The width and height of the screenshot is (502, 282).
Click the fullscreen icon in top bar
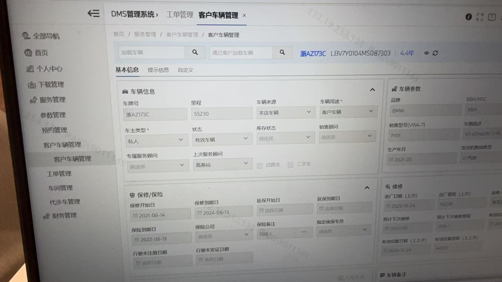(x=480, y=17)
